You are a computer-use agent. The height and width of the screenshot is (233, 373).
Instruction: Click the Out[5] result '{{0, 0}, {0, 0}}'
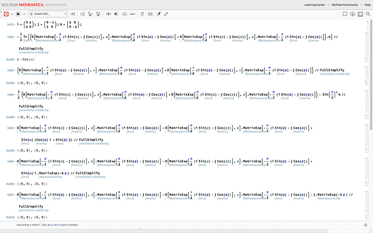[x=32, y=151]
